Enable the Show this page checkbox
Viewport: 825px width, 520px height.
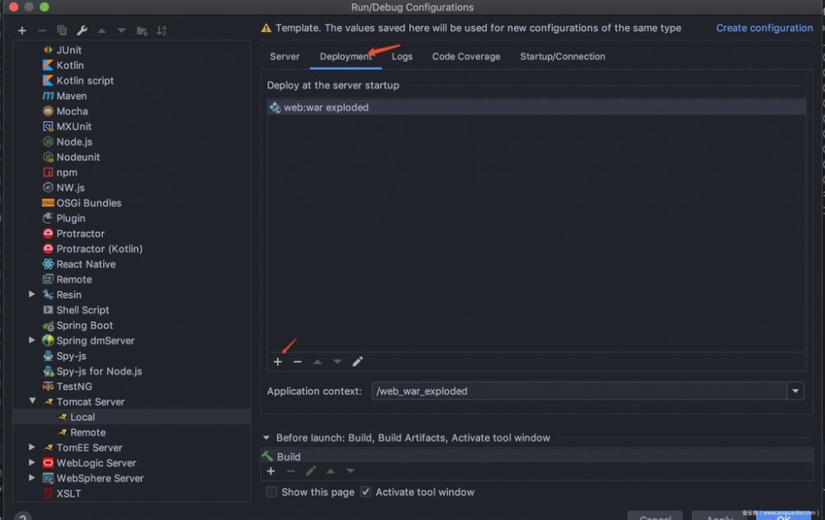(271, 492)
